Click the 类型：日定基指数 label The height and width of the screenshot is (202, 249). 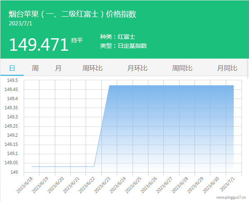[x=123, y=46]
